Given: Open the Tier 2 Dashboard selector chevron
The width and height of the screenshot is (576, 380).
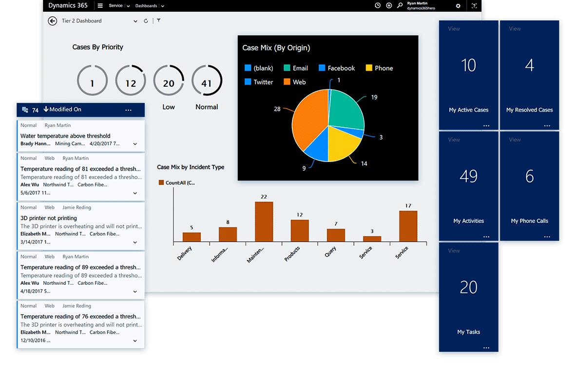Looking at the screenshot, I should click(135, 21).
